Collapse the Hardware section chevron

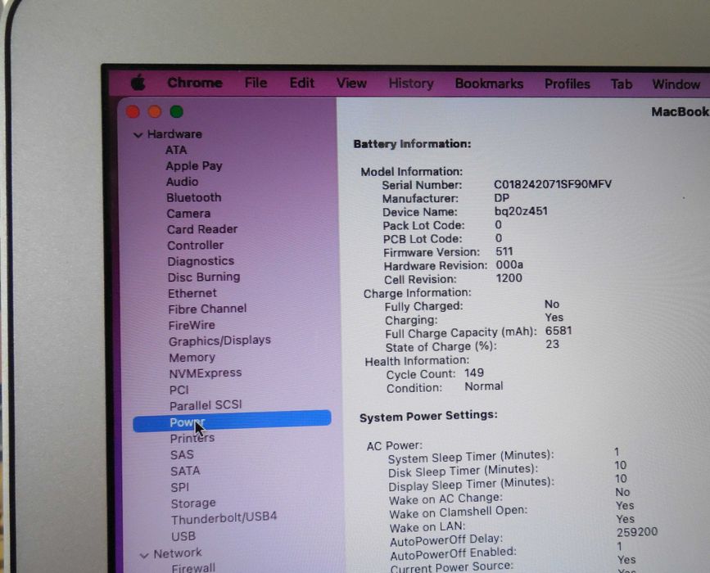point(138,135)
